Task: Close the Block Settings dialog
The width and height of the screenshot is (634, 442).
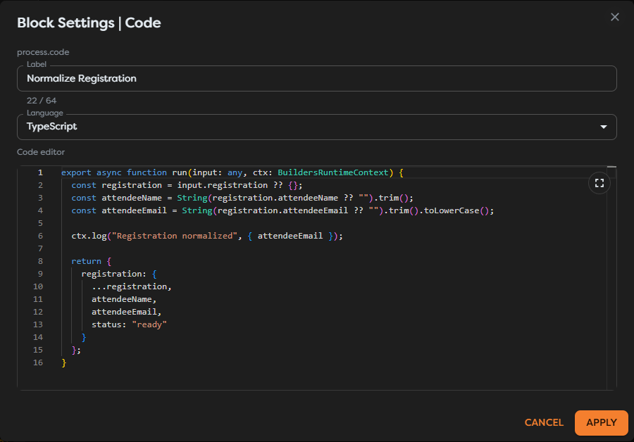Action: click(614, 17)
